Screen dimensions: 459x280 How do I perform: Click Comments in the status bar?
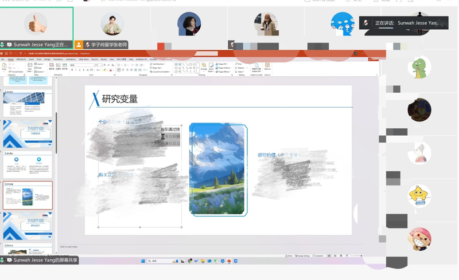click(318, 256)
